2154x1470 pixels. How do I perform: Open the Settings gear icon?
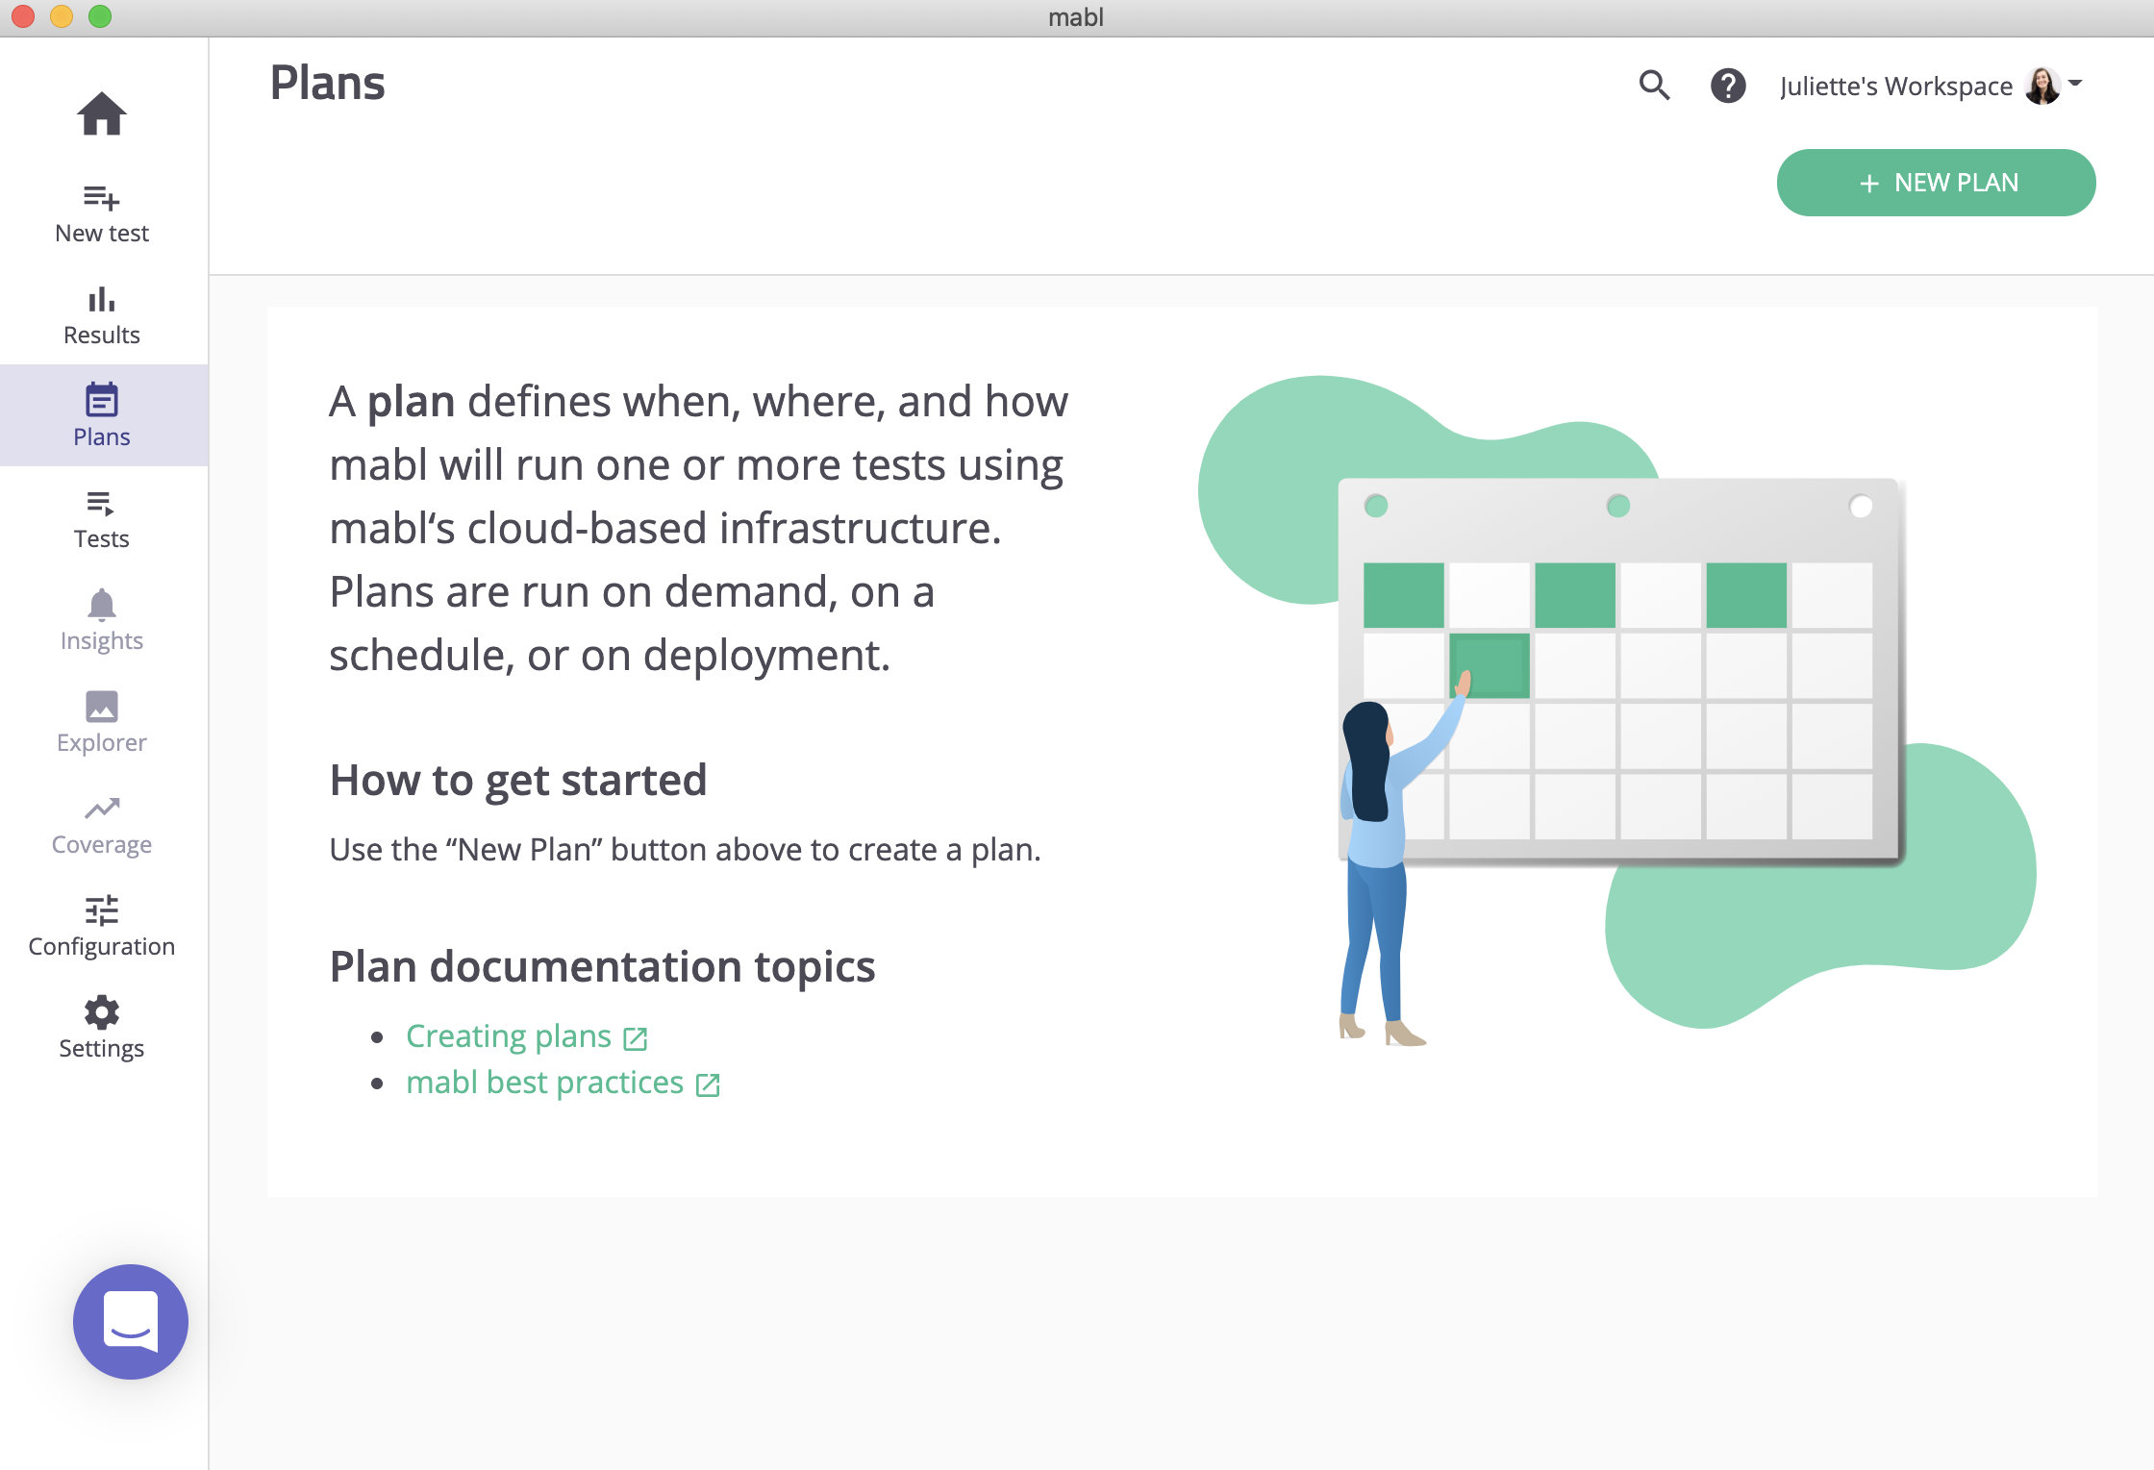(x=101, y=1012)
